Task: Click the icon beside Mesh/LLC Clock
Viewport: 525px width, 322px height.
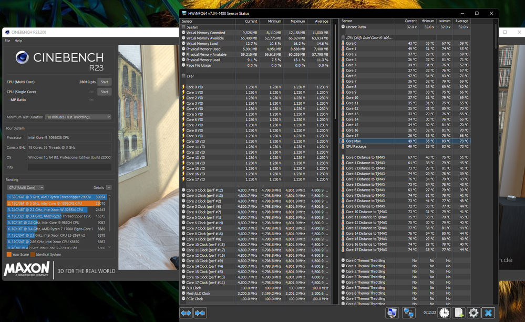Action: coord(183,293)
